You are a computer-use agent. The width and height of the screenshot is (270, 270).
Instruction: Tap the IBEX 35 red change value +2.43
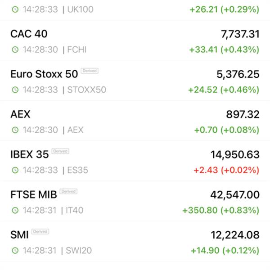(x=206, y=170)
